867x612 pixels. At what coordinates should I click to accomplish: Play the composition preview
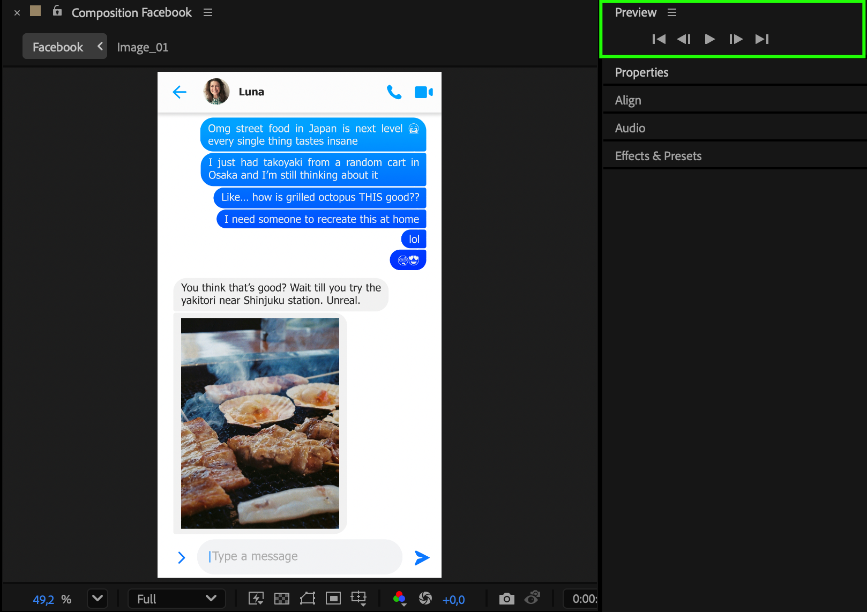click(709, 39)
